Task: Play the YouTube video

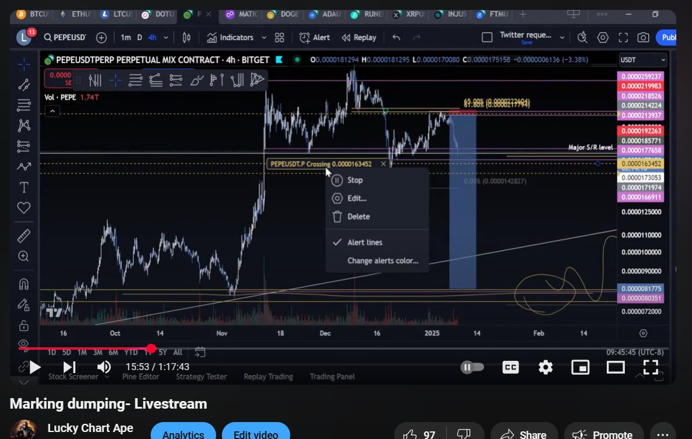Action: point(34,367)
